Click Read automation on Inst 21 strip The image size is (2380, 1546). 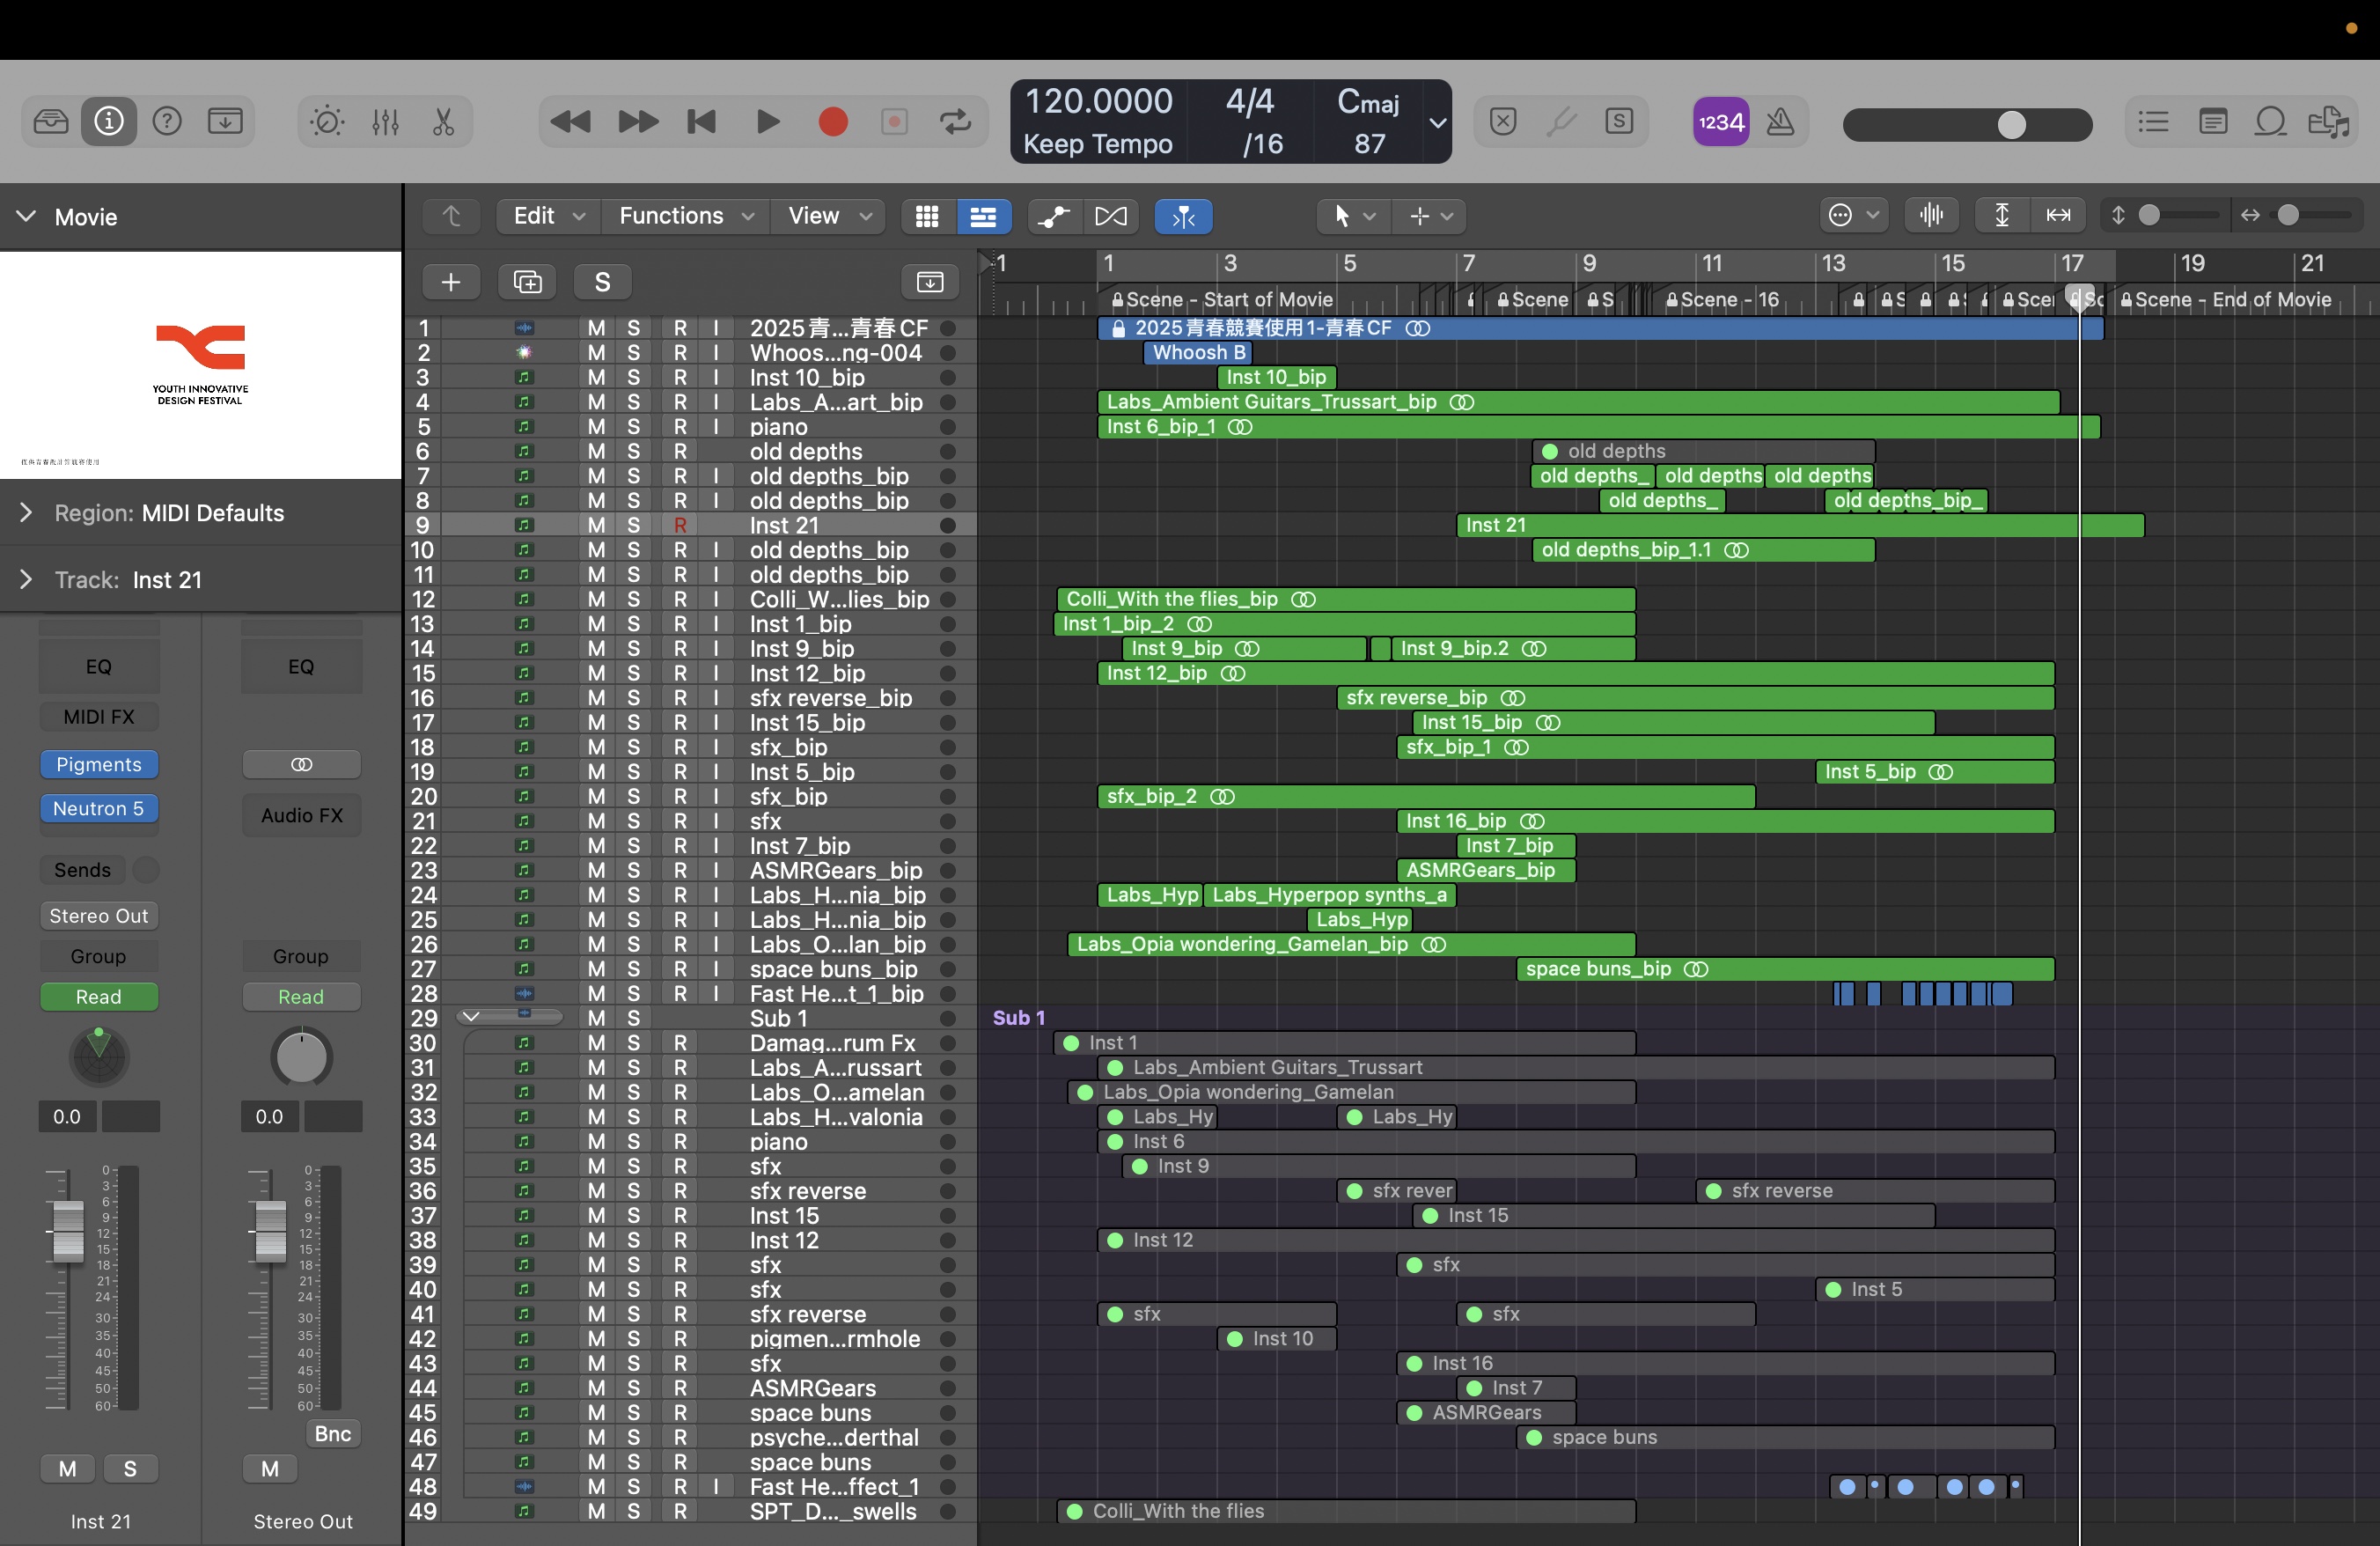[x=99, y=996]
